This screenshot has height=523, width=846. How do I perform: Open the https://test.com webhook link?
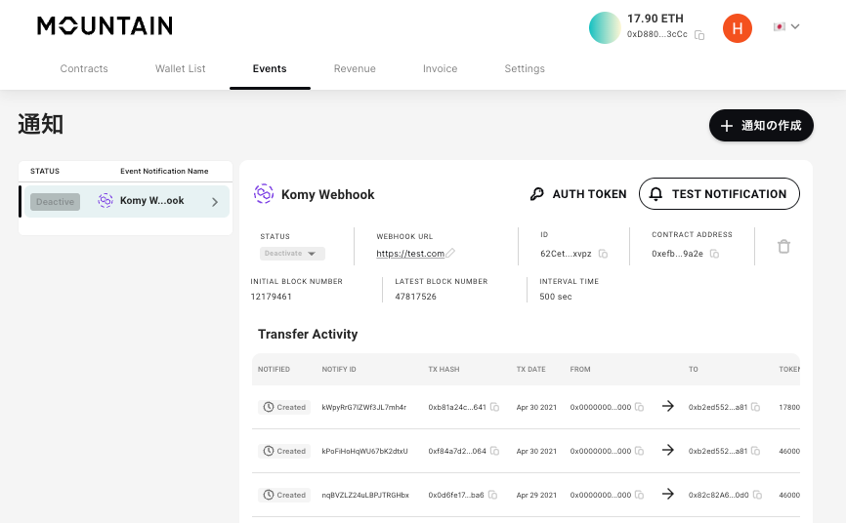(x=410, y=254)
